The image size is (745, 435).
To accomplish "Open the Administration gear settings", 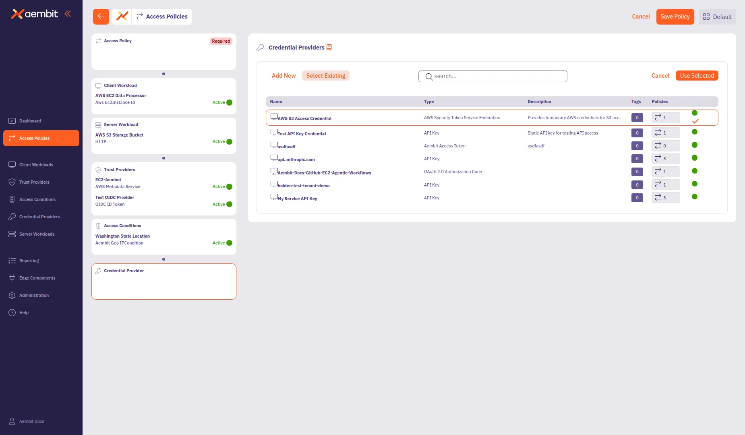I will coord(12,295).
